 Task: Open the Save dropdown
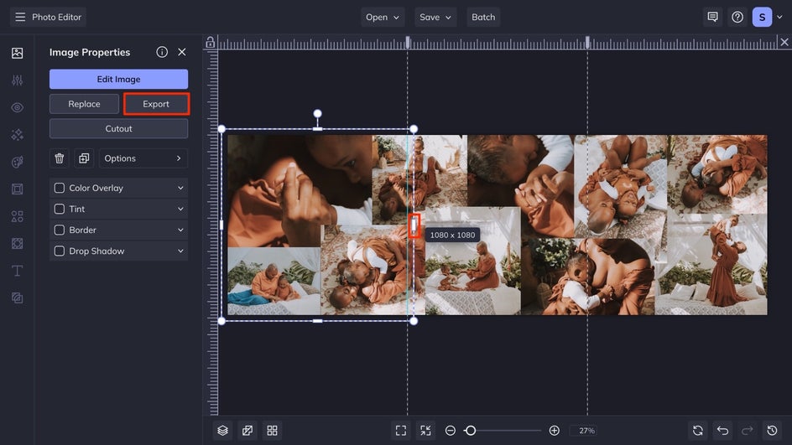click(x=436, y=17)
